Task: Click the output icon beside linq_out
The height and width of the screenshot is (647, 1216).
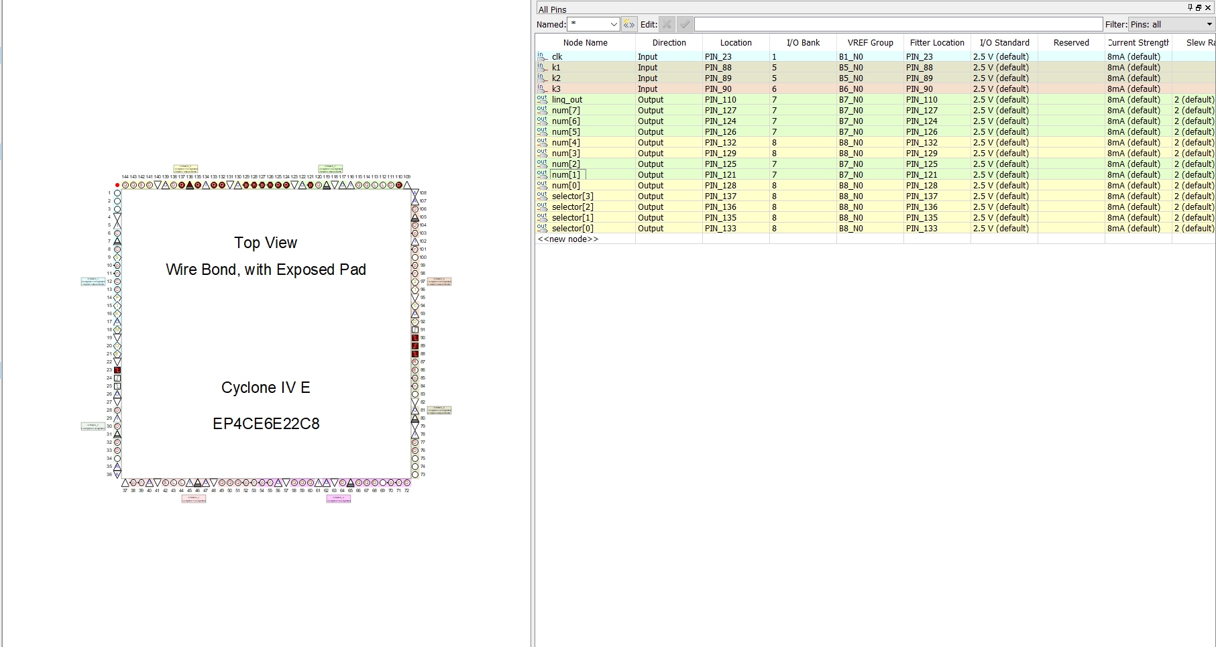Action: tap(542, 99)
